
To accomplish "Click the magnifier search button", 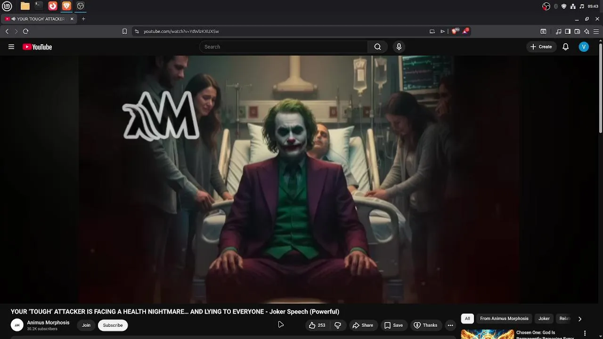I will 377,47.
